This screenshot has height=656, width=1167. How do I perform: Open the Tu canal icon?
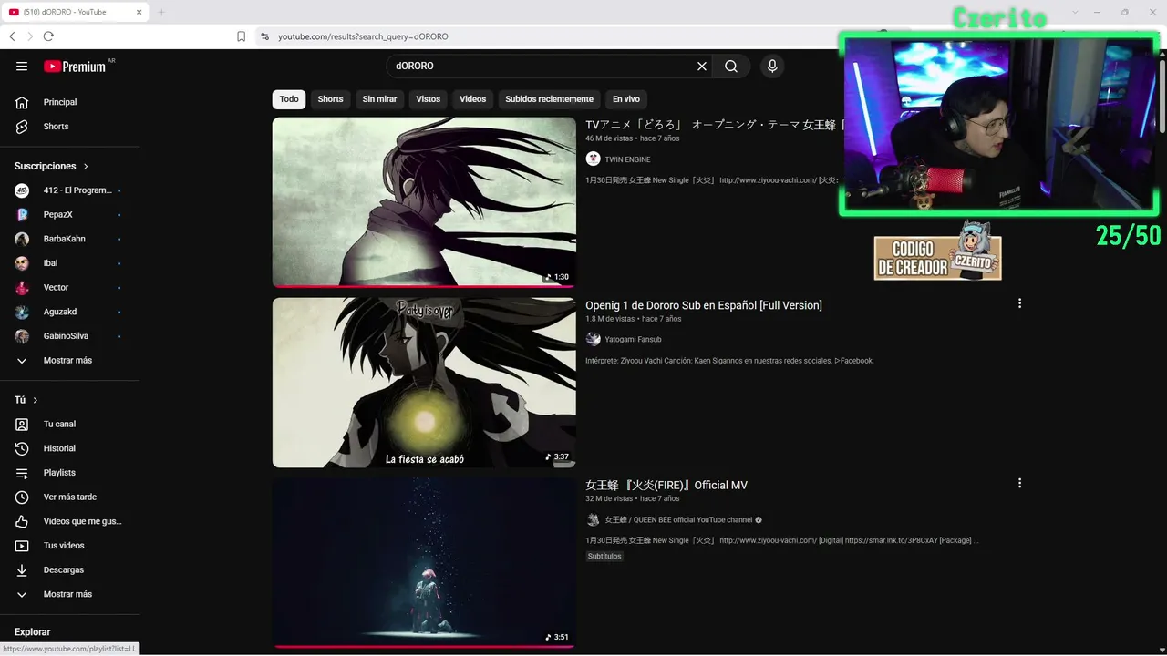coord(22,425)
